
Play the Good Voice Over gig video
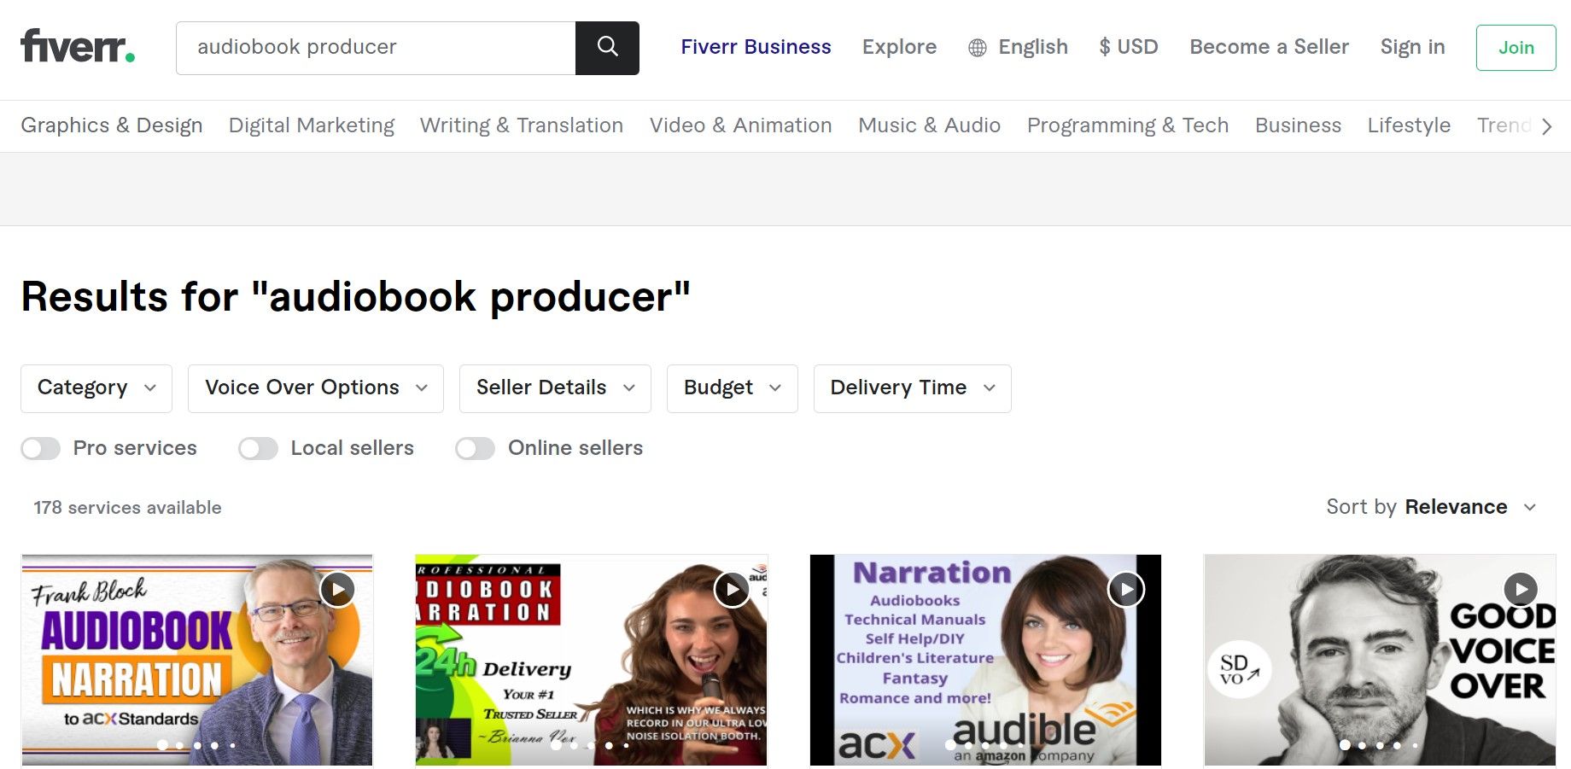point(1521,589)
